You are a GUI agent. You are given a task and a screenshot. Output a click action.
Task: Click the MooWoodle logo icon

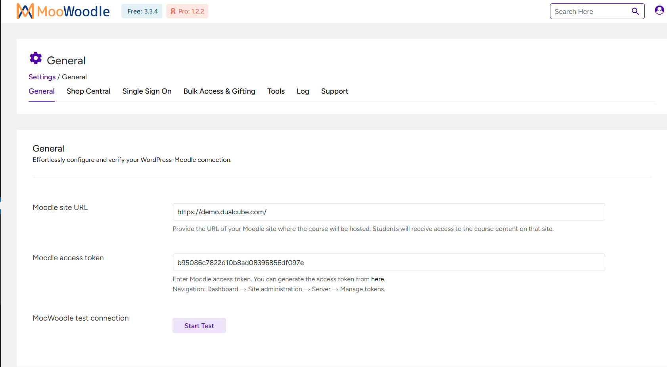[x=24, y=11]
